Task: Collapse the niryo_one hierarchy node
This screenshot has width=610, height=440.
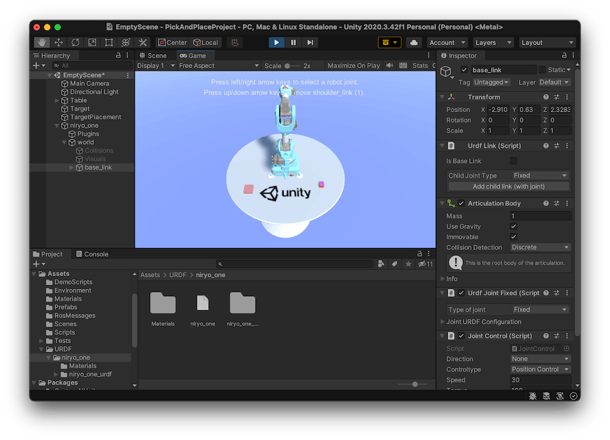Action: pyautogui.click(x=57, y=126)
